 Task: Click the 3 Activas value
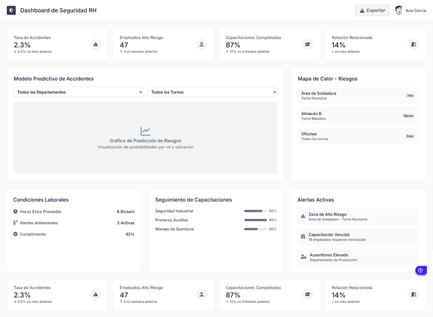coord(126,223)
